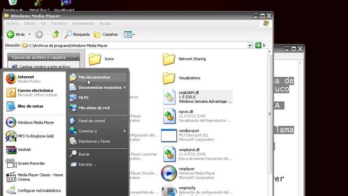
Task: Select the Visualizations folder
Action: click(182, 78)
